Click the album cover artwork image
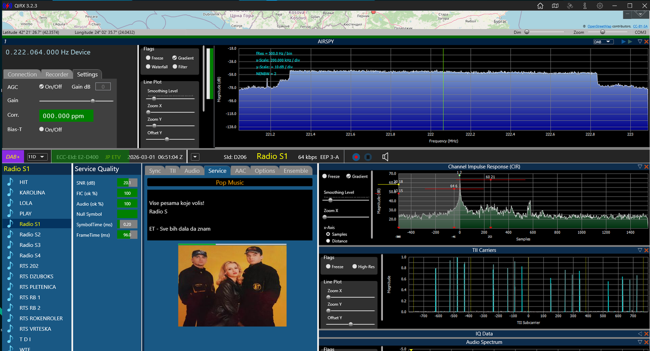This screenshot has height=351, width=650. tap(232, 286)
